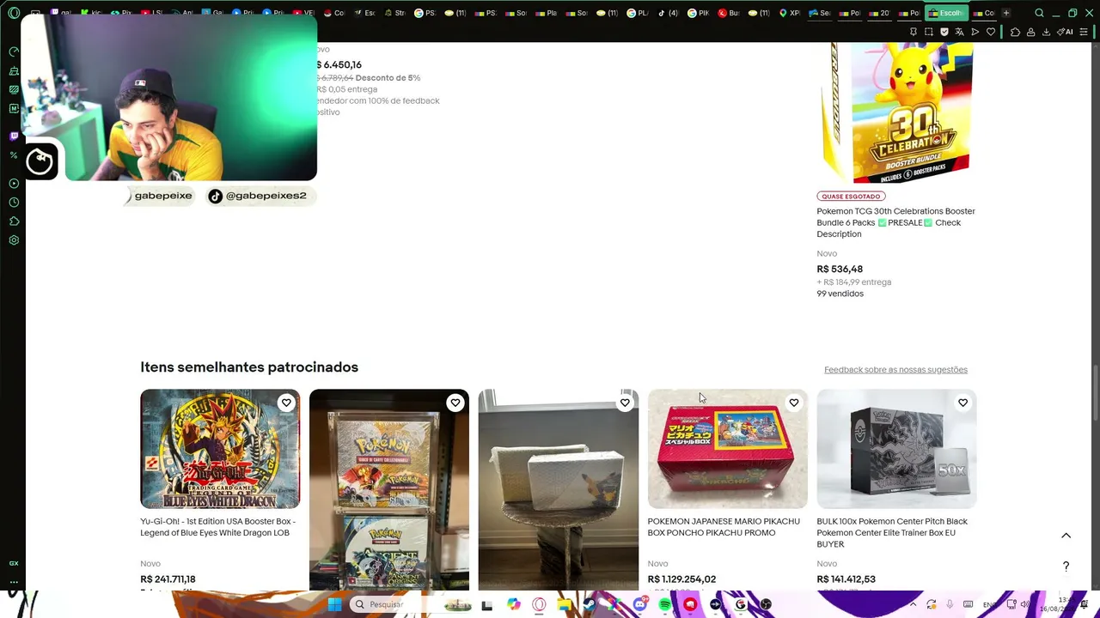Switch to the 'PIK' browser tab

click(698, 13)
